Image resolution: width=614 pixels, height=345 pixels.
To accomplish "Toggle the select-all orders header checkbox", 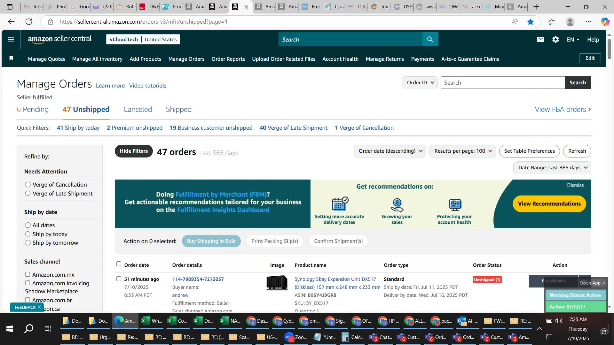I will [x=119, y=264].
